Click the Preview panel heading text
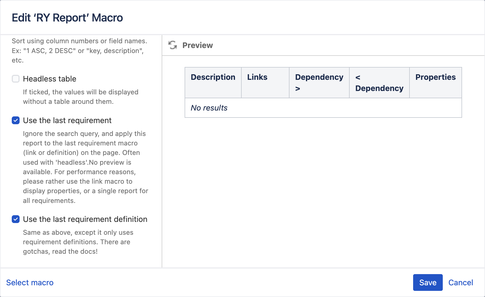This screenshot has width=485, height=297. [197, 45]
